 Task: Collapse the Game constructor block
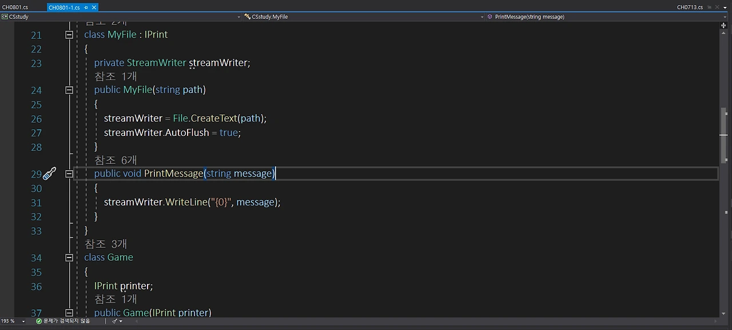coord(69,313)
